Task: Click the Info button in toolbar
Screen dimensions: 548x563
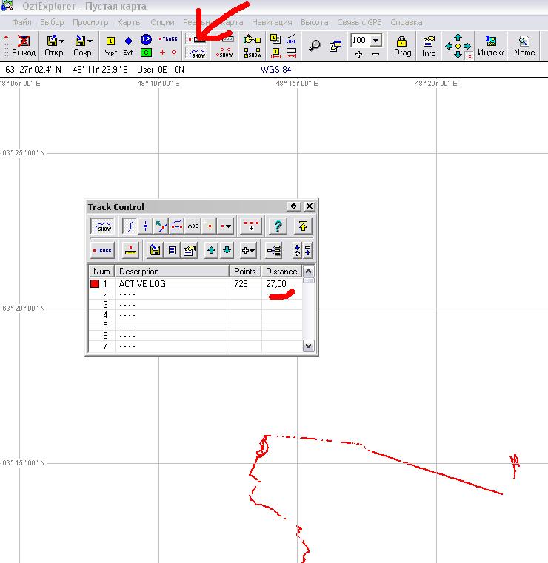Action: click(x=429, y=46)
